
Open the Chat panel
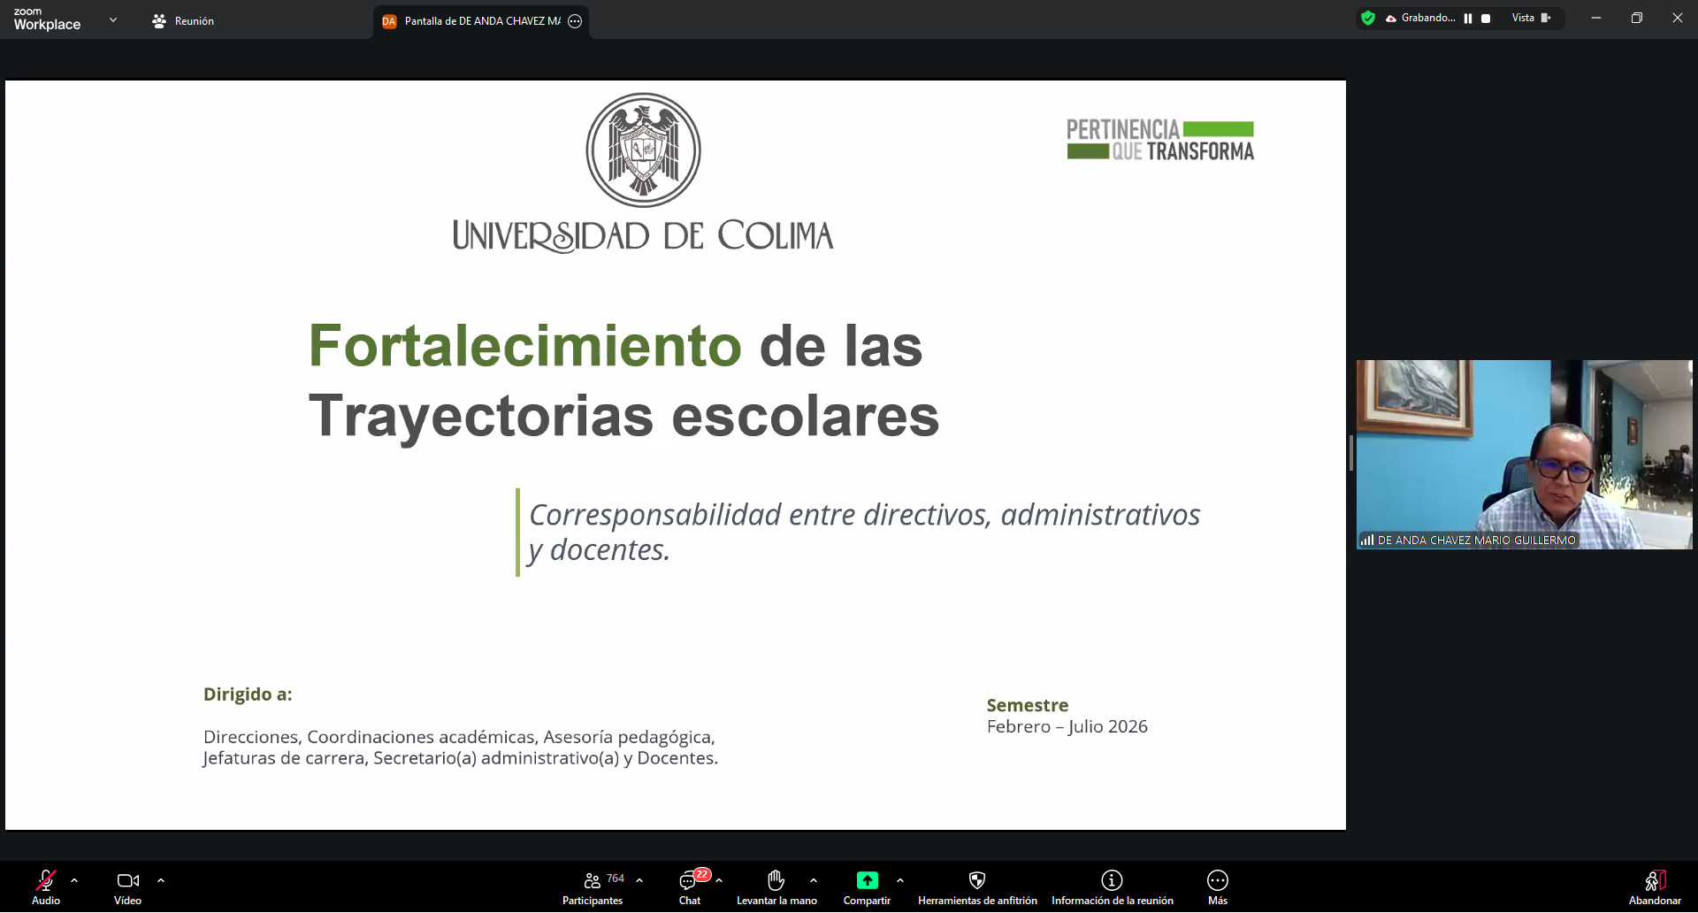[x=690, y=886]
